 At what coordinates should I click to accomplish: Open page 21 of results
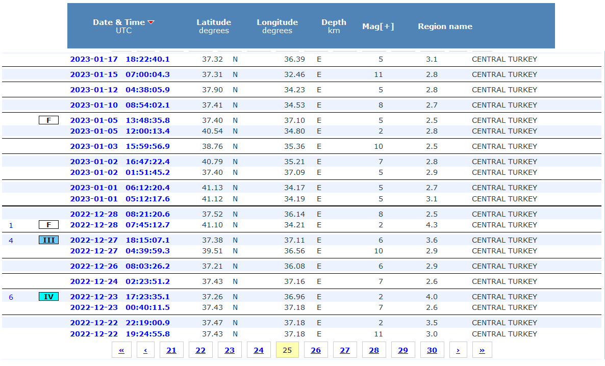[x=171, y=350]
